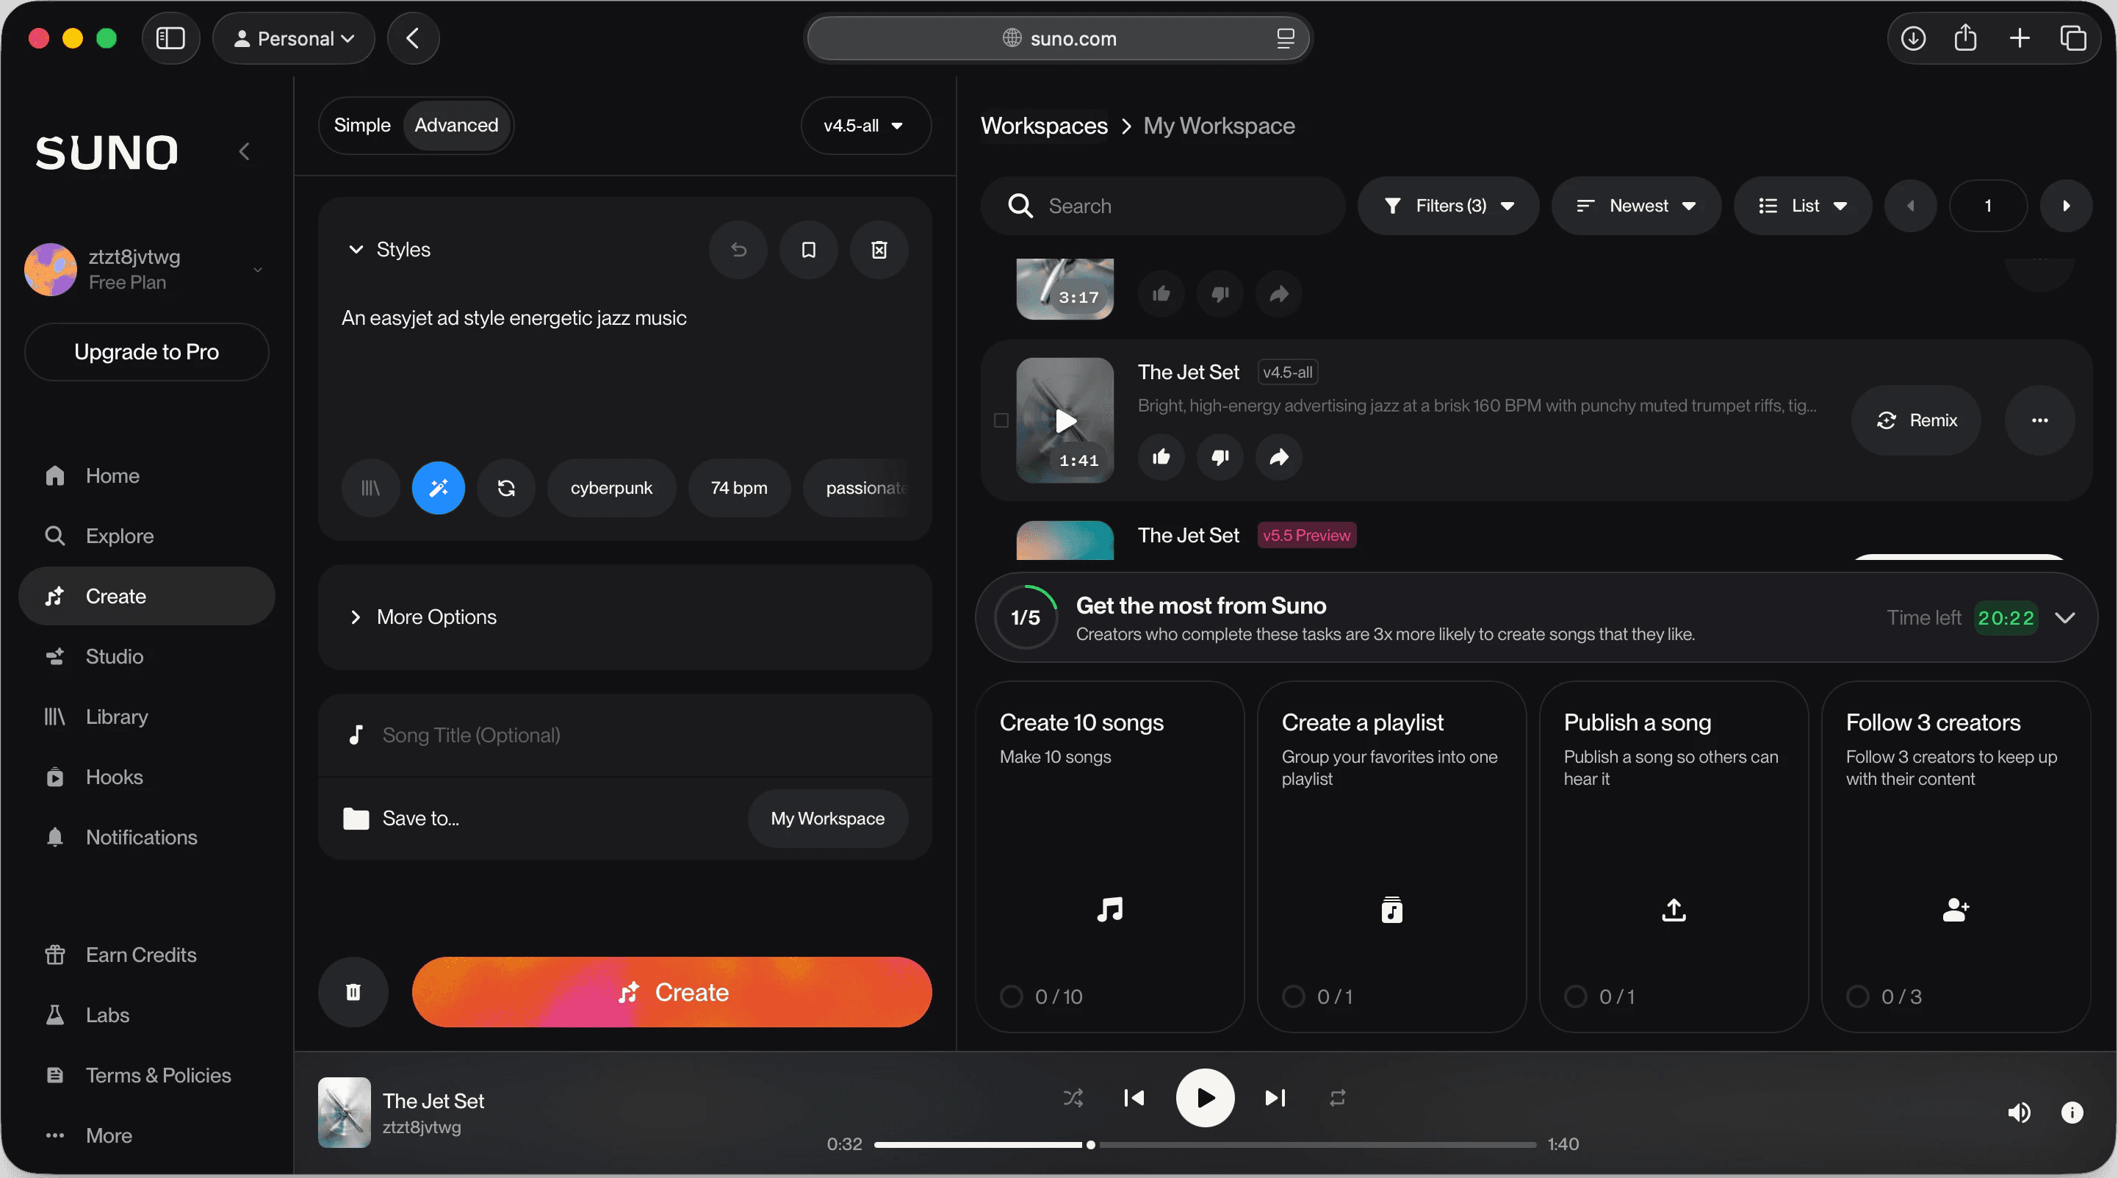The height and width of the screenshot is (1178, 2118).
Task: Seek within the player progress bar
Action: point(1205,1144)
